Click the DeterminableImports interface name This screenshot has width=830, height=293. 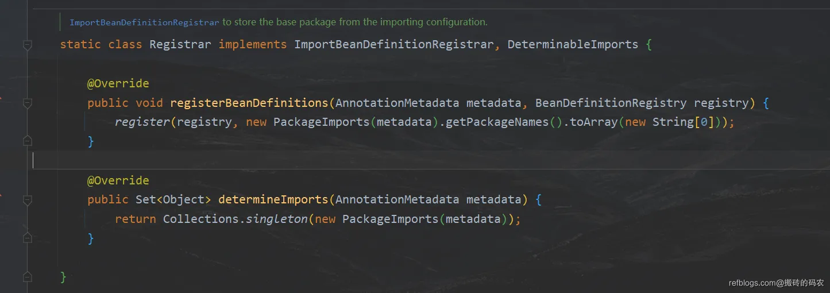(573, 45)
